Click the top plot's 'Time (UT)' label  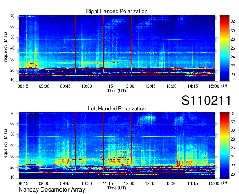(117, 91)
